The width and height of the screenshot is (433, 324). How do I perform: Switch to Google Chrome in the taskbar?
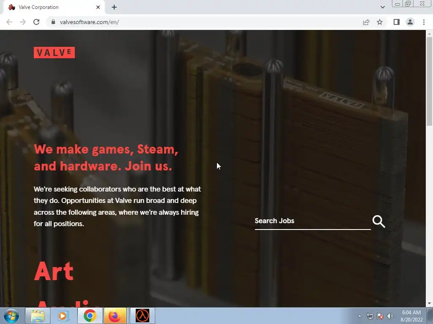[90, 316]
